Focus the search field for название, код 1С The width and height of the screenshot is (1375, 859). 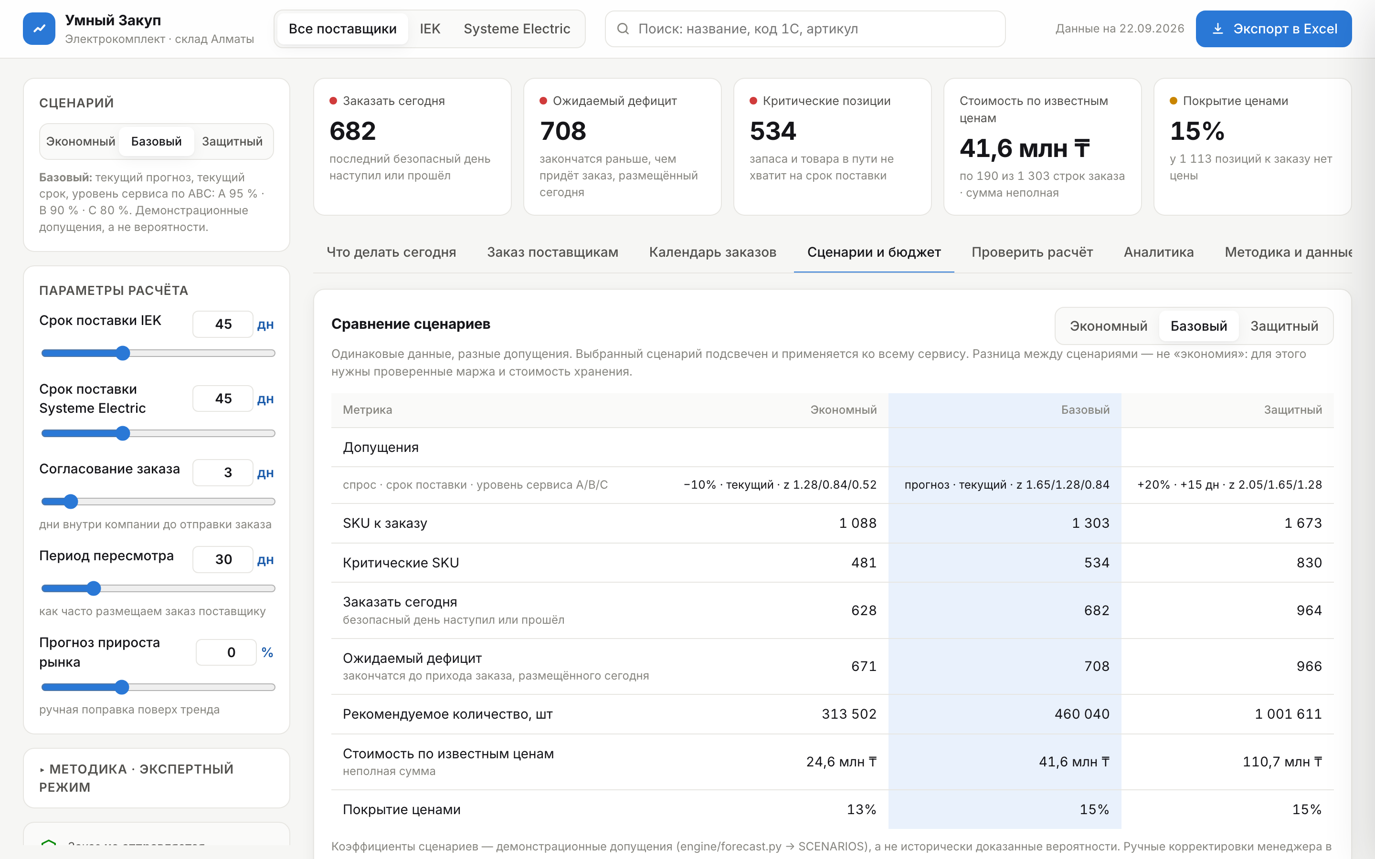coord(805,29)
